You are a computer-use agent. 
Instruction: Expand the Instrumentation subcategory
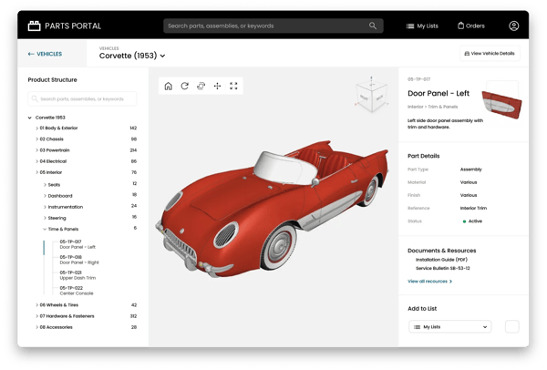(x=45, y=207)
